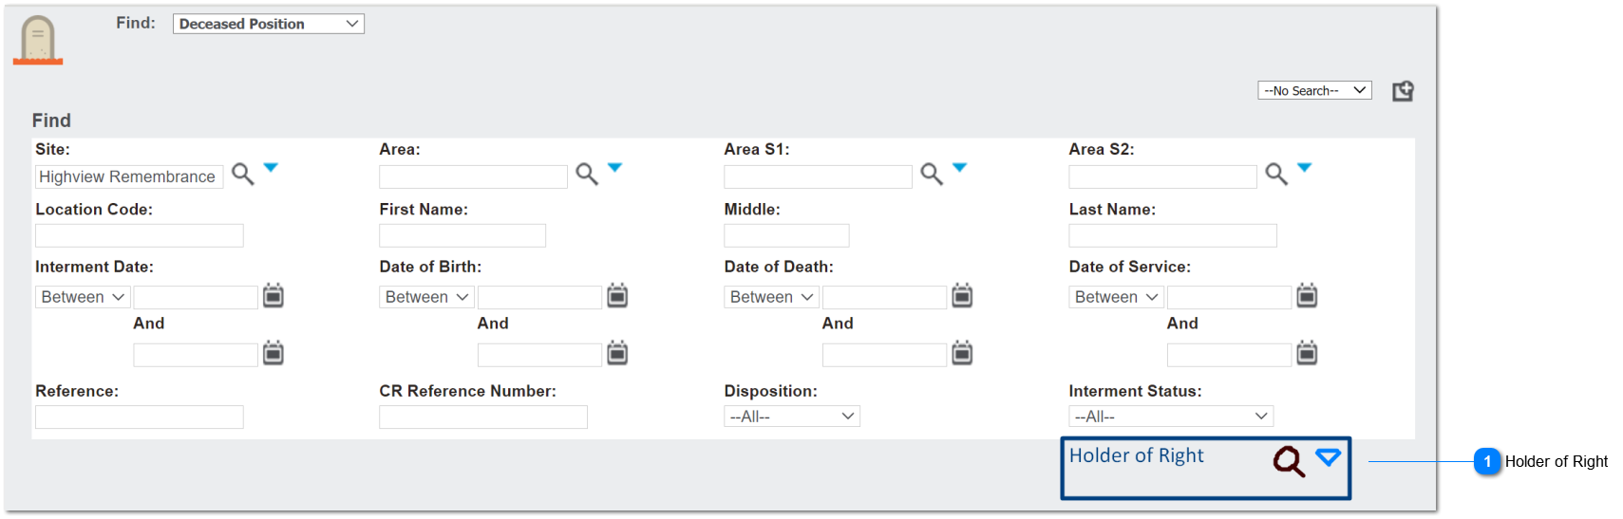Click the Middle name input field

click(x=786, y=235)
